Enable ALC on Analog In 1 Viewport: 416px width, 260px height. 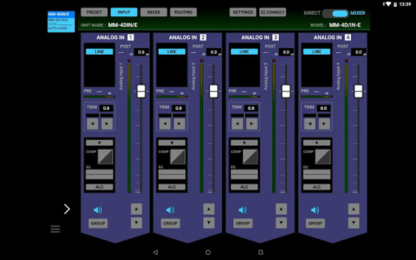point(99,187)
